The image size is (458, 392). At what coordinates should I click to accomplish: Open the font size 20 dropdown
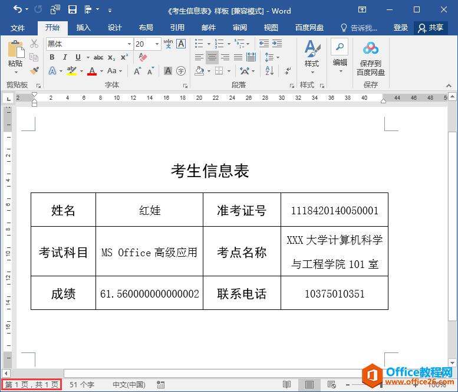tap(157, 44)
